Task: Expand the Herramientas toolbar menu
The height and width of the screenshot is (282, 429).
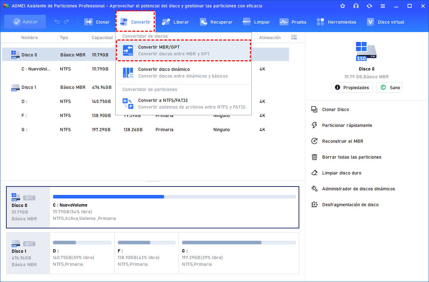Action: point(336,22)
